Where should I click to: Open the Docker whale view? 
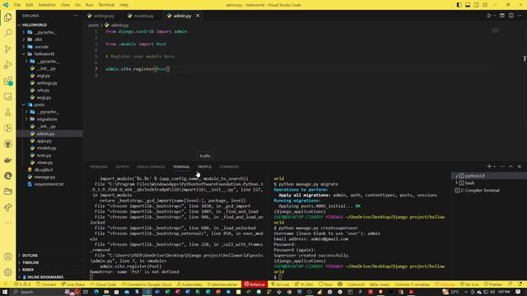[x=7, y=160]
